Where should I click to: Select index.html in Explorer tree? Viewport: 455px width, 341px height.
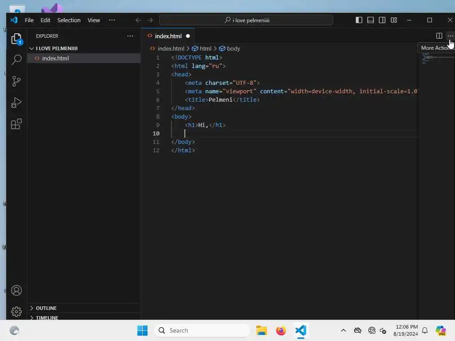(x=84, y=58)
